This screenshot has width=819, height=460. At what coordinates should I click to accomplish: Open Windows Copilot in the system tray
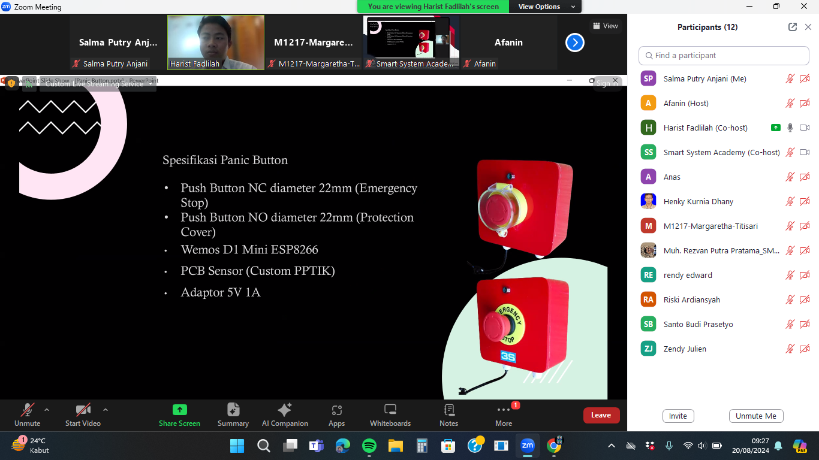pyautogui.click(x=799, y=446)
